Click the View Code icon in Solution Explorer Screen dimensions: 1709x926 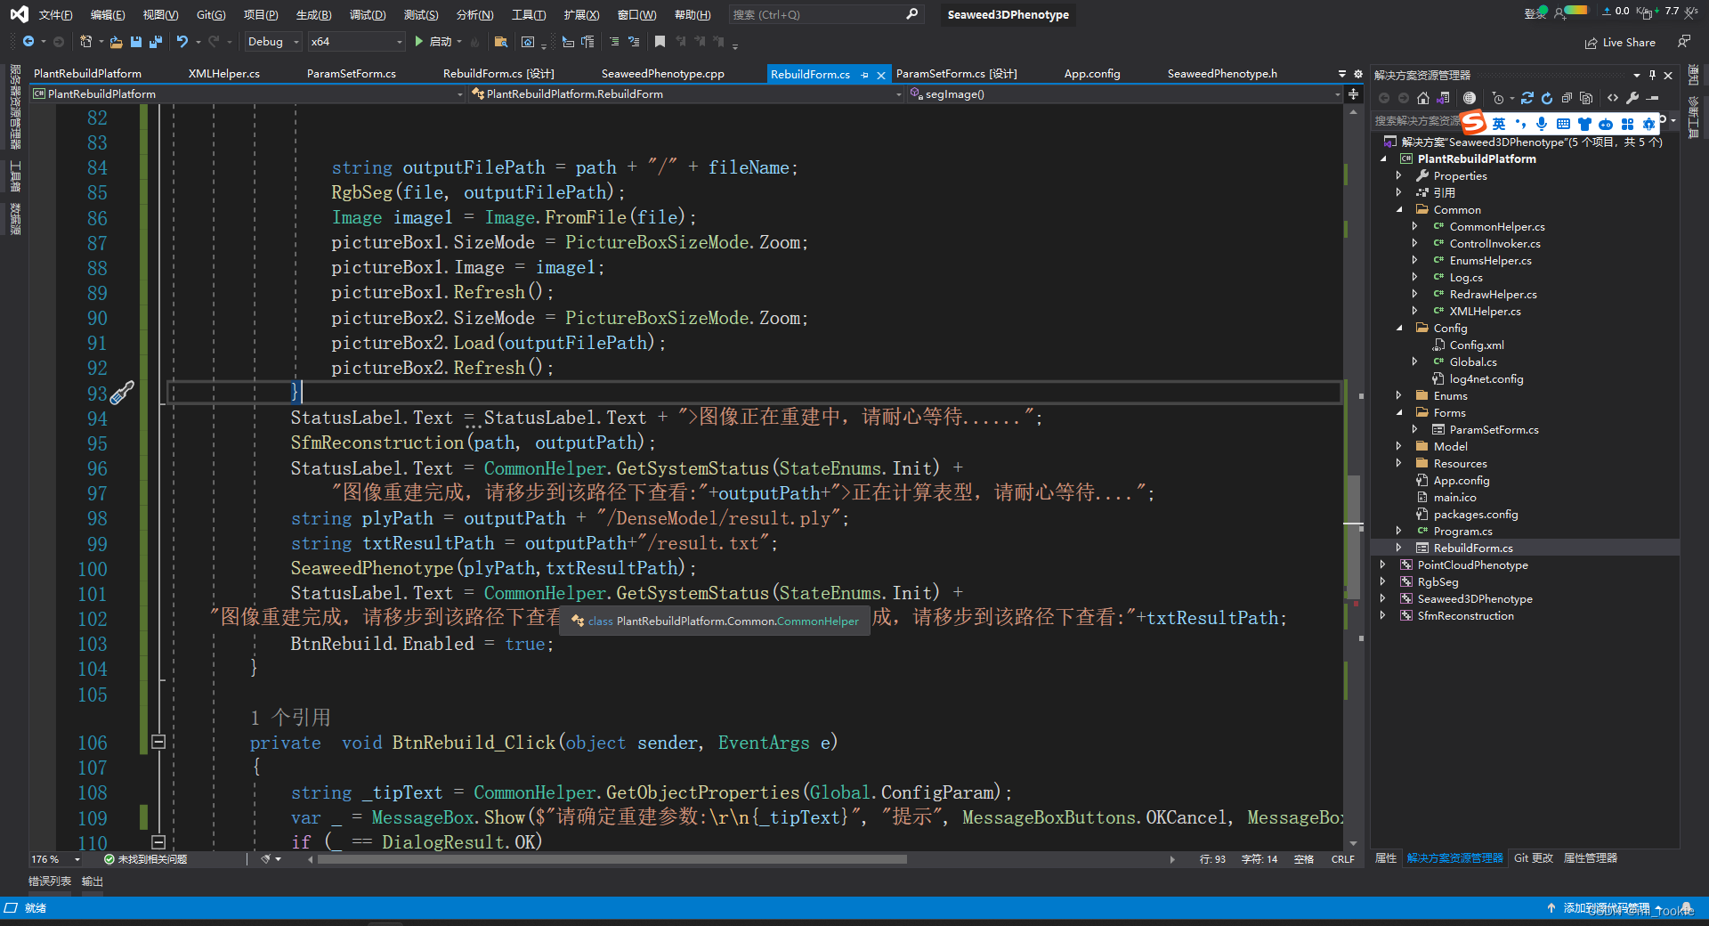pos(1613,98)
